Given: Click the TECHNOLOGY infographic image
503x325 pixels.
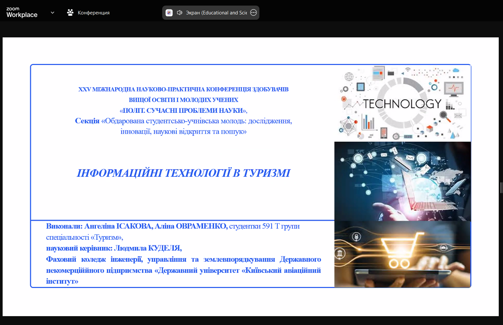Looking at the screenshot, I should [x=402, y=103].
